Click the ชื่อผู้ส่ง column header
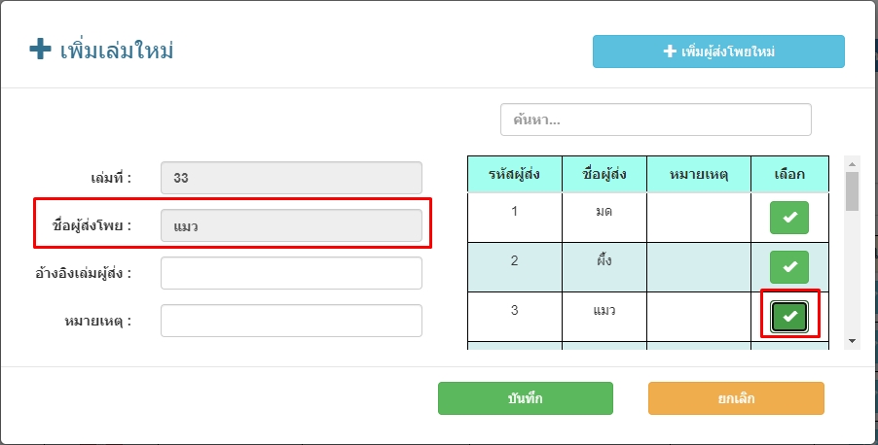 (604, 174)
